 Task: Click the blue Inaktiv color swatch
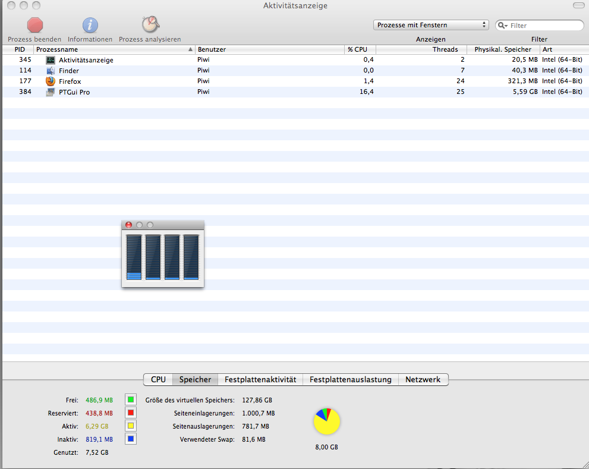point(131,439)
